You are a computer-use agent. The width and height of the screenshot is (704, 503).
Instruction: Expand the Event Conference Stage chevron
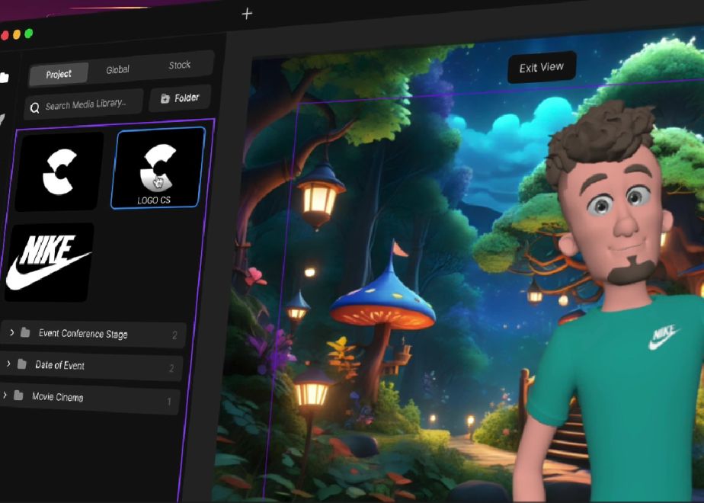[12, 332]
